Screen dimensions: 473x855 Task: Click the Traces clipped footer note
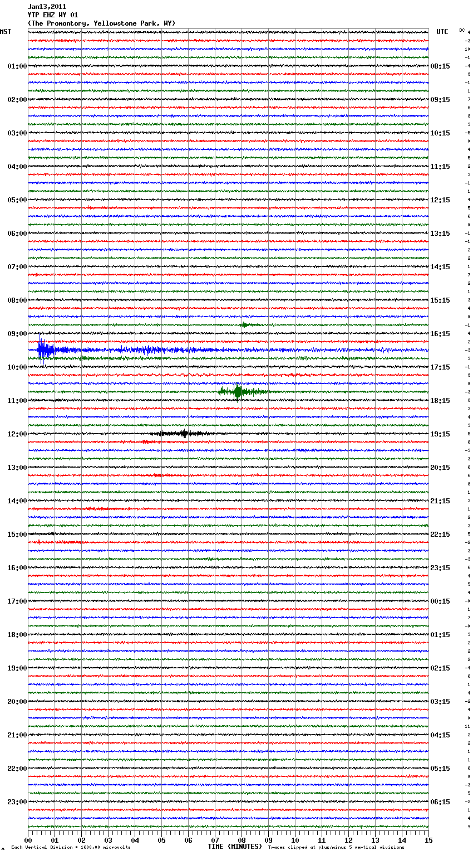click(336, 847)
